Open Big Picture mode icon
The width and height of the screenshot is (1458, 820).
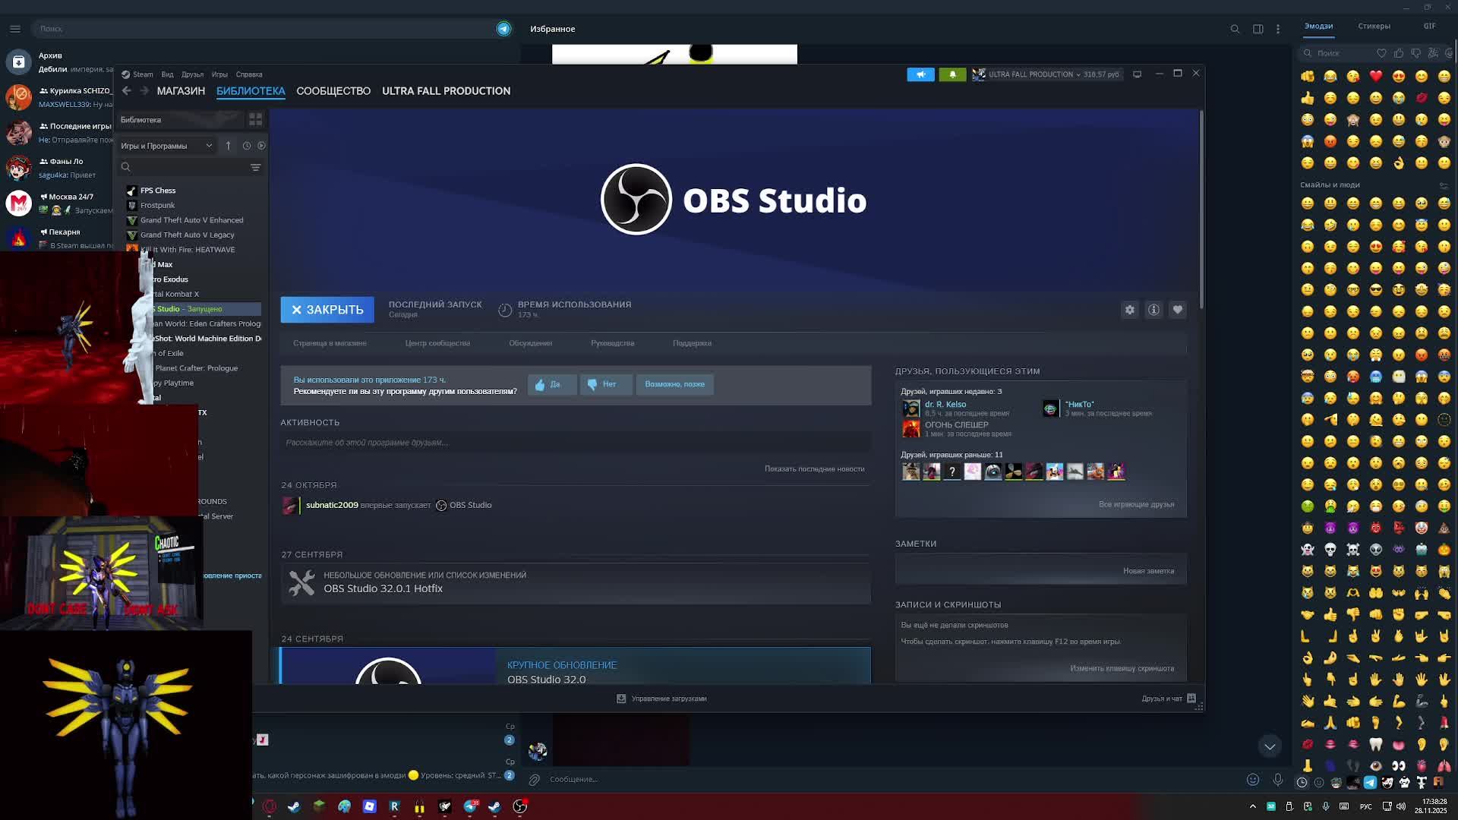tap(1137, 74)
